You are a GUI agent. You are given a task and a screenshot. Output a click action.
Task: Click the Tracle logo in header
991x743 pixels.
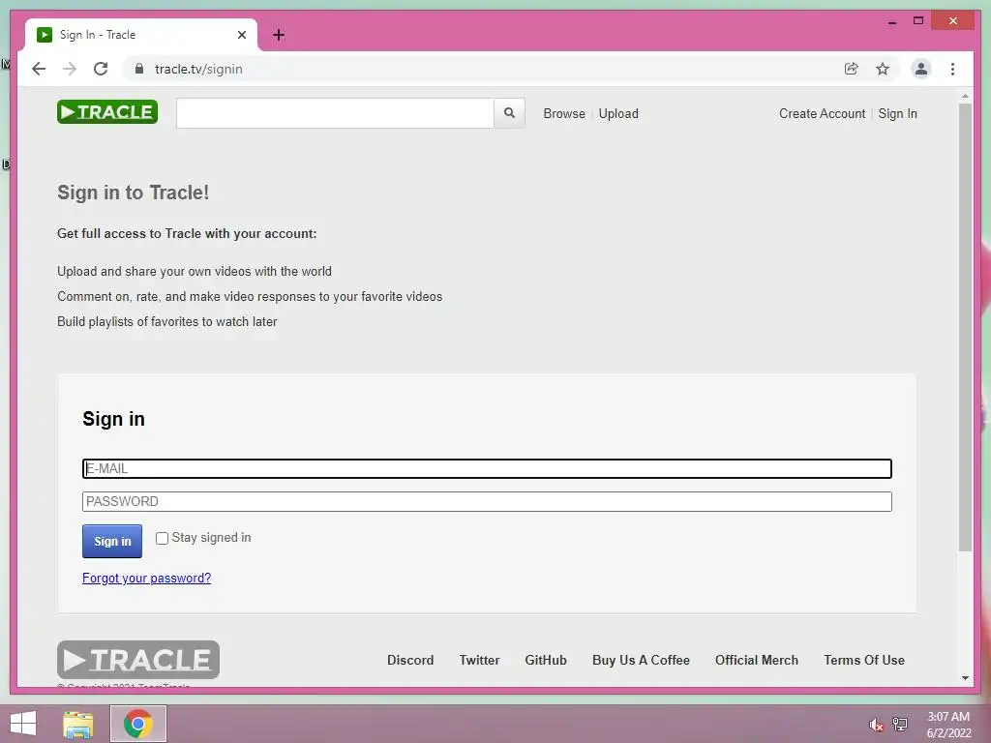click(x=107, y=112)
